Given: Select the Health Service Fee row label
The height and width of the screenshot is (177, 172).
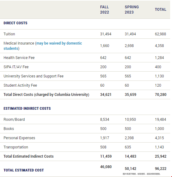Looking at the screenshot, I should (x=19, y=58).
